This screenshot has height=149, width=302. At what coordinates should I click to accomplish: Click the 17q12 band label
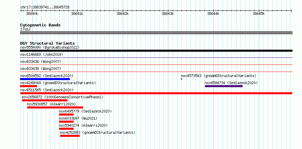[x=25, y=29]
